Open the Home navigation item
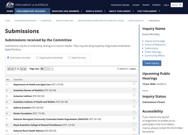Screen dimensions: 188x135 point(10,11)
